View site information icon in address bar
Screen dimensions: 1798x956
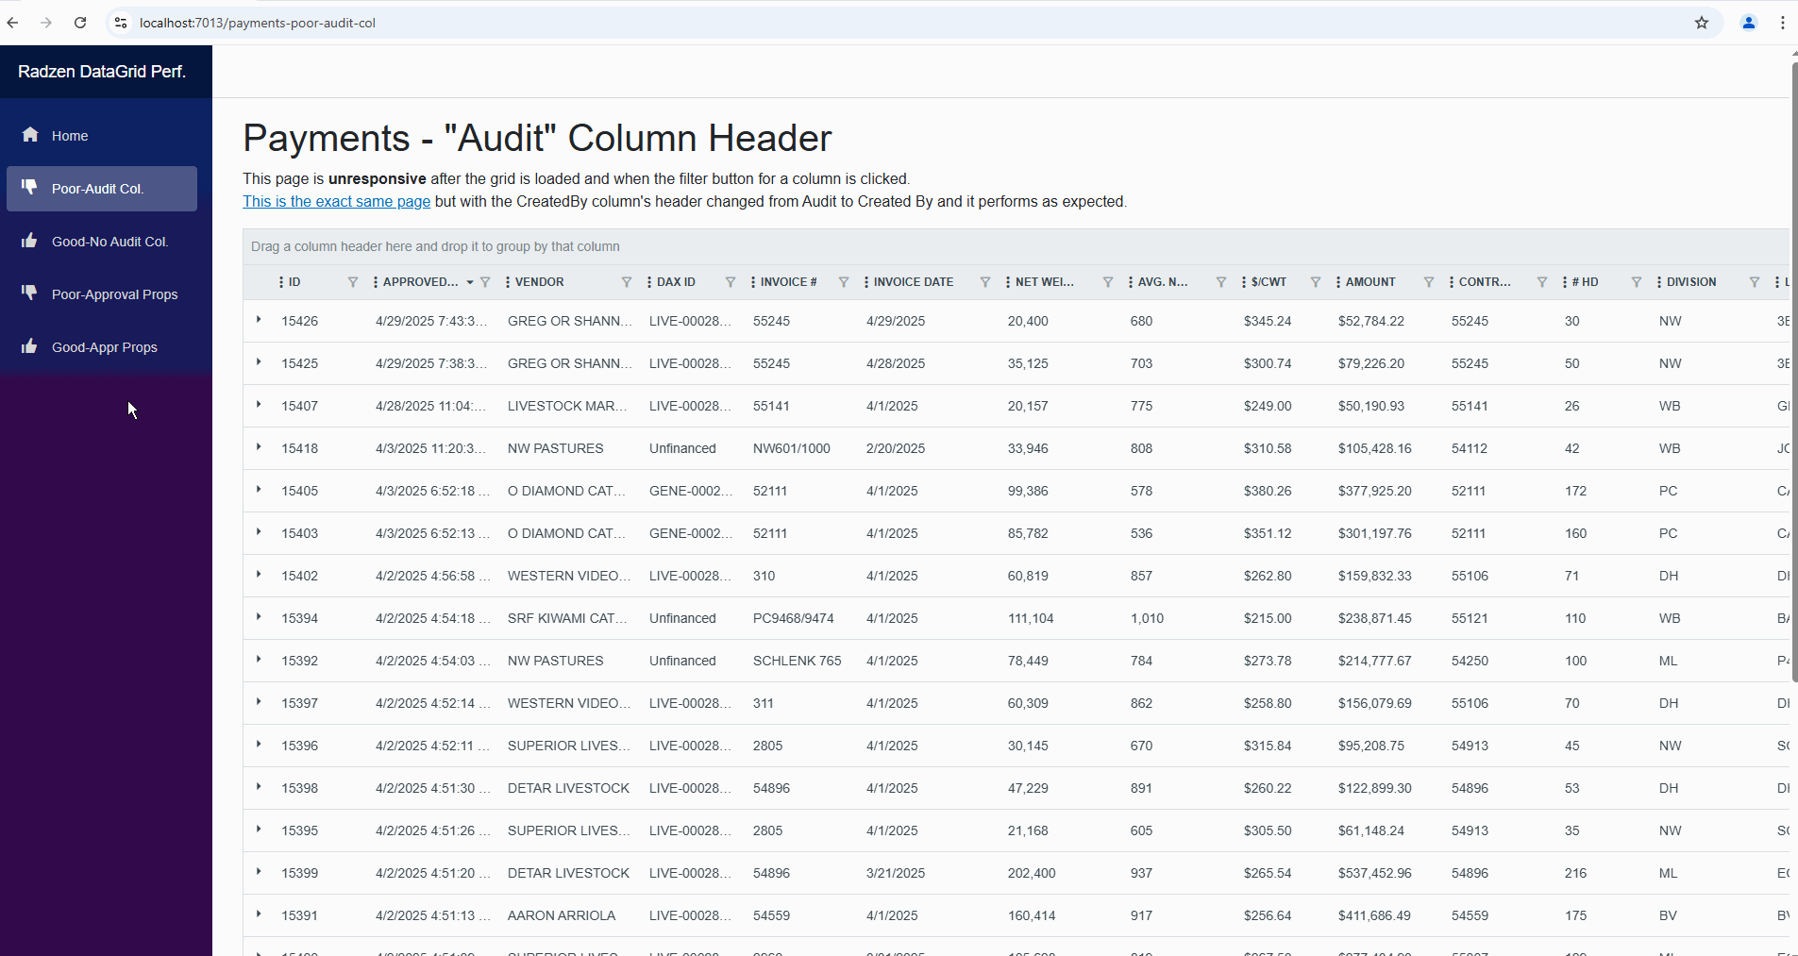[120, 23]
